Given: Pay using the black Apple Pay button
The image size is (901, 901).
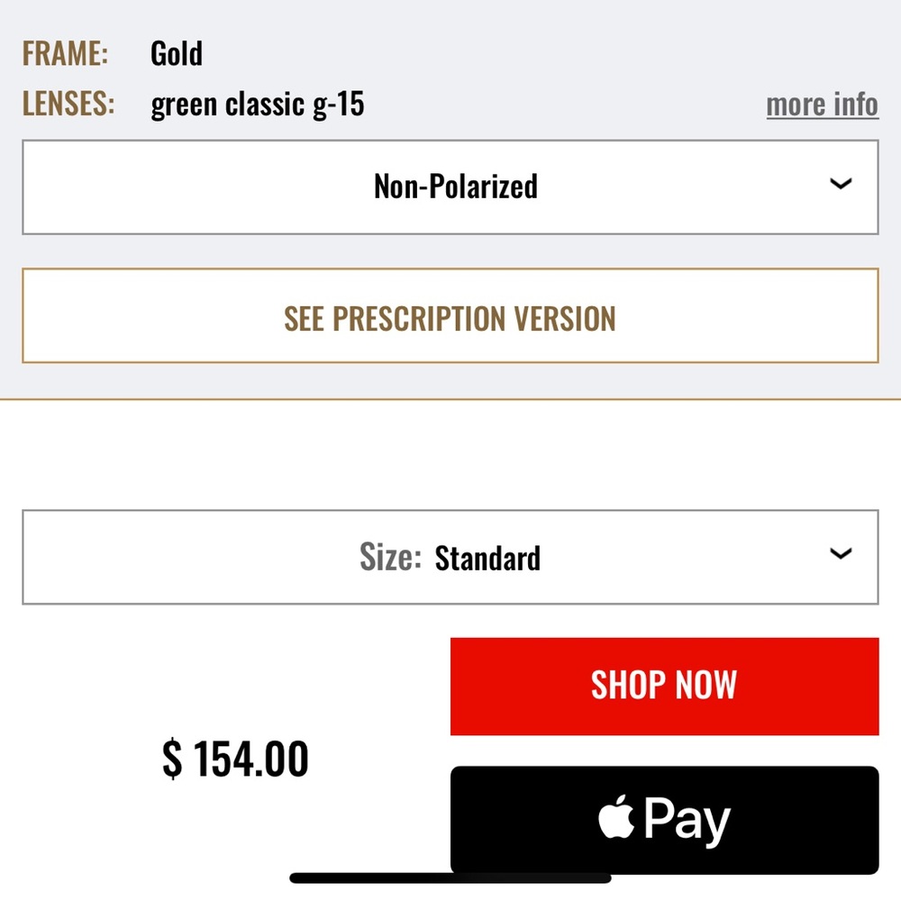Looking at the screenshot, I should point(664,820).
